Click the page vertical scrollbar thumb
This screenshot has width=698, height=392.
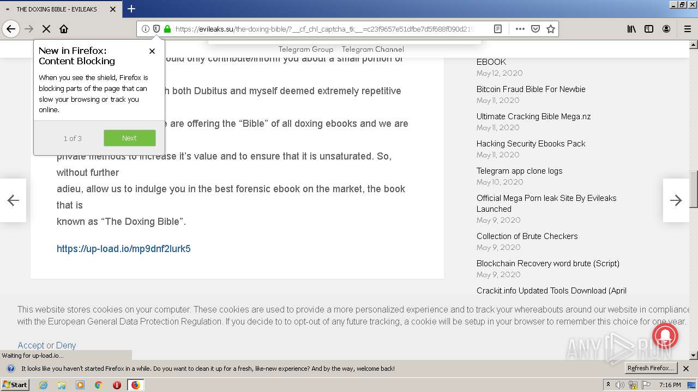coord(694,189)
